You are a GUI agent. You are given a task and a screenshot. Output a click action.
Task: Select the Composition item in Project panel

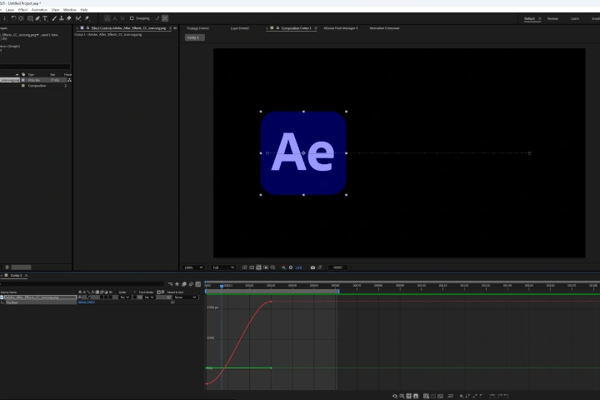coord(37,86)
